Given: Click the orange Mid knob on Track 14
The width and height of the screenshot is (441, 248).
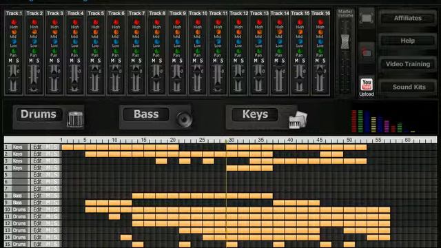Looking at the screenshot, I should point(280,32).
